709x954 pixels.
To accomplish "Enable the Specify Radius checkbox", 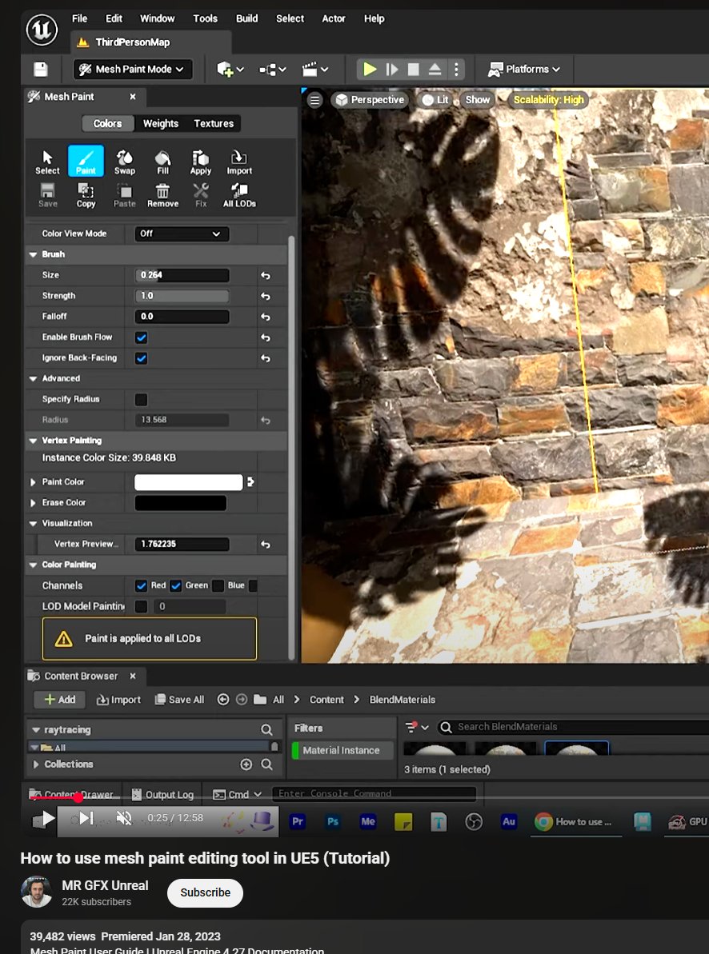I will pos(142,400).
